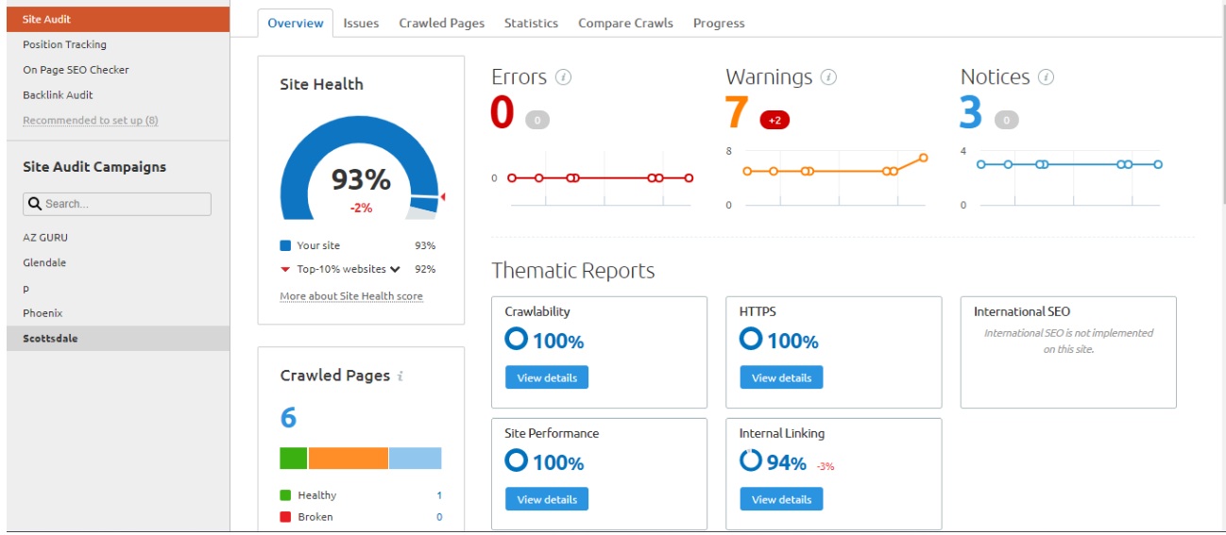Screen dimensions: 1226x535
Task: Open More about Site Health score link
Action: pos(351,296)
